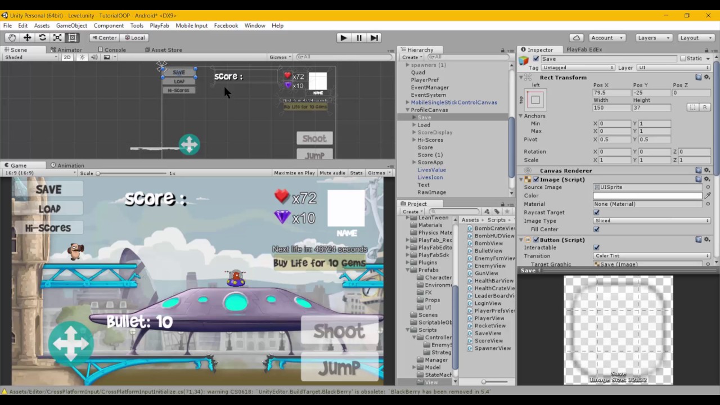This screenshot has width=720, height=405.
Task: Toggle scene lighting sun icon
Action: tap(82, 57)
